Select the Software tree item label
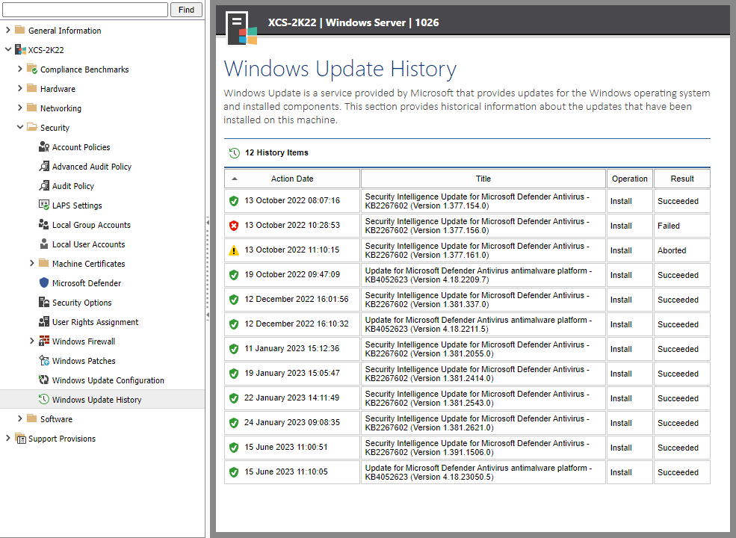 click(x=56, y=419)
